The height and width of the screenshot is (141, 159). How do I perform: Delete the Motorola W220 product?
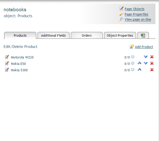click(x=152, y=57)
